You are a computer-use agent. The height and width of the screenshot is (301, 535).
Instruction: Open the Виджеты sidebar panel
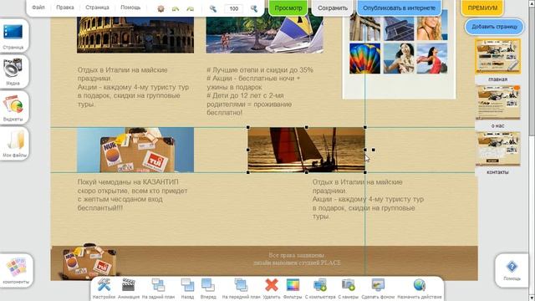coord(13,108)
